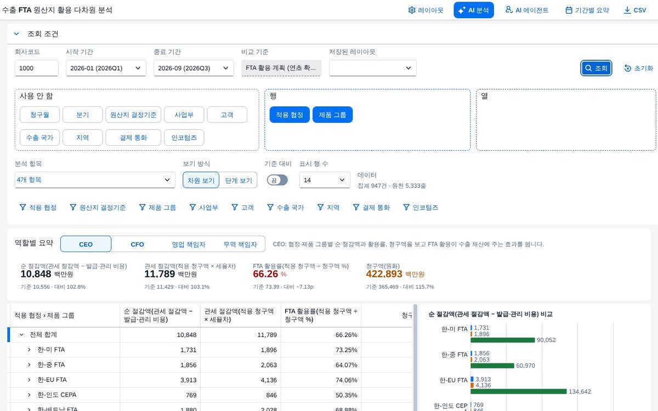The width and height of the screenshot is (658, 411).
Task: Click the 관세 절감액 11.789 KPI card
Action: [x=190, y=276]
